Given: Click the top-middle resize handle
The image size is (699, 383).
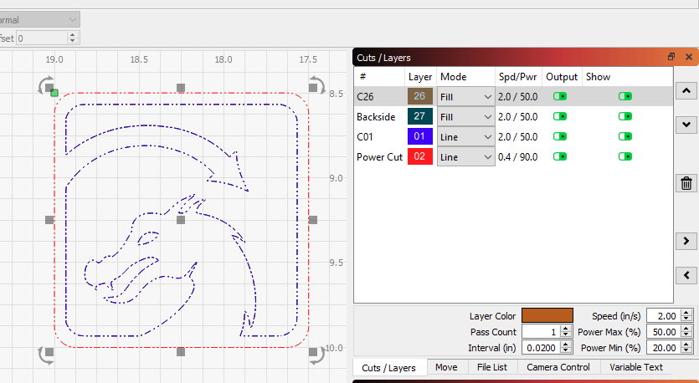Looking at the screenshot, I should 181,88.
